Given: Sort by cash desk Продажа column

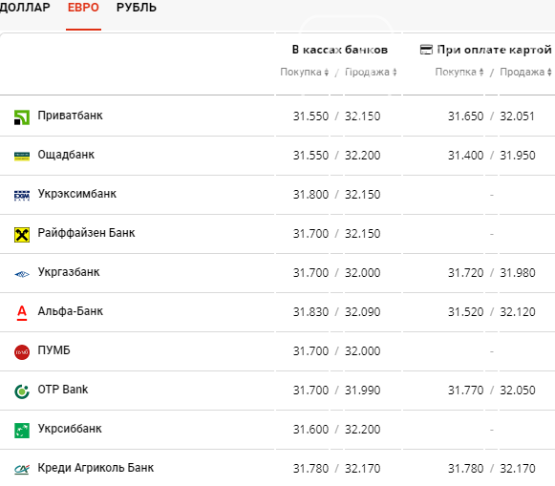Looking at the screenshot, I should coord(371,73).
